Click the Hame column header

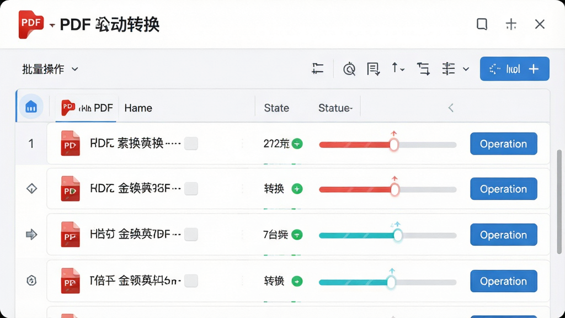point(138,108)
